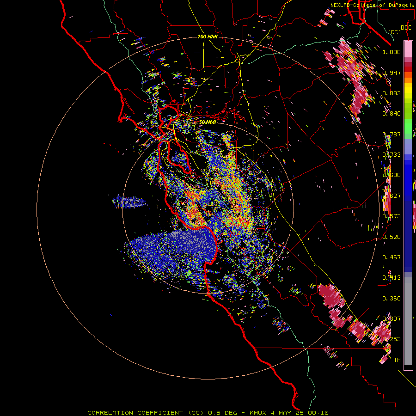Click the Correlation Coefficient KMUX caption text
Viewport: 416px width, 416px height.
click(x=208, y=413)
